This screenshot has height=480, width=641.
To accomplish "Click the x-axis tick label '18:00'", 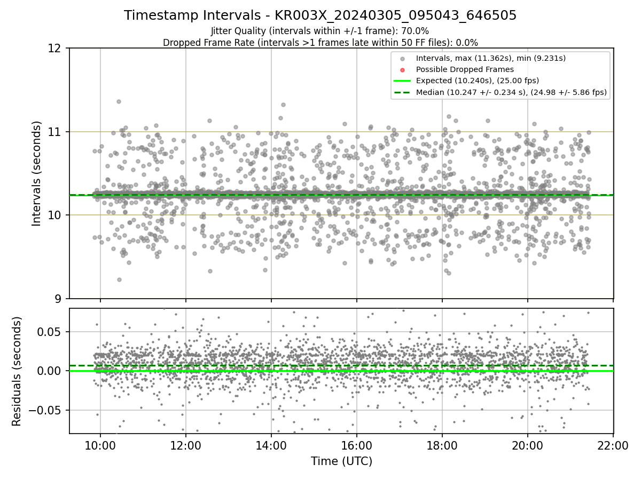I will pyautogui.click(x=442, y=445).
